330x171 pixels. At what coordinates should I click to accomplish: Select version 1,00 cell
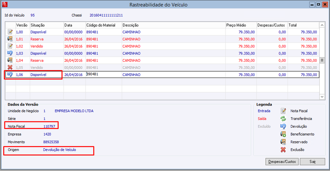point(19,32)
